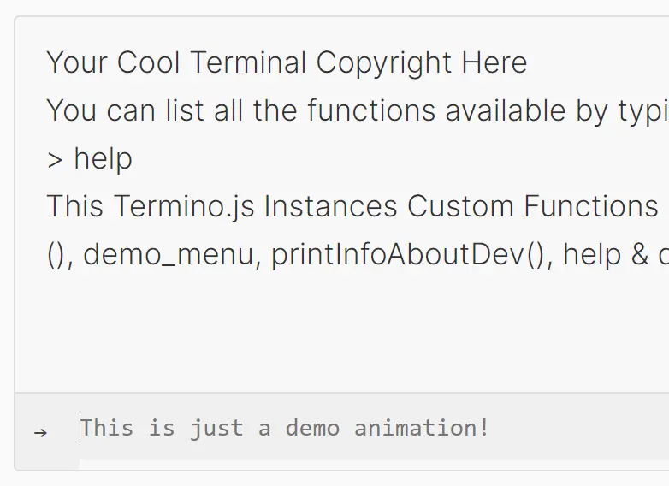Click the copyright header line
Screen dimensions: 669x486
(287, 62)
